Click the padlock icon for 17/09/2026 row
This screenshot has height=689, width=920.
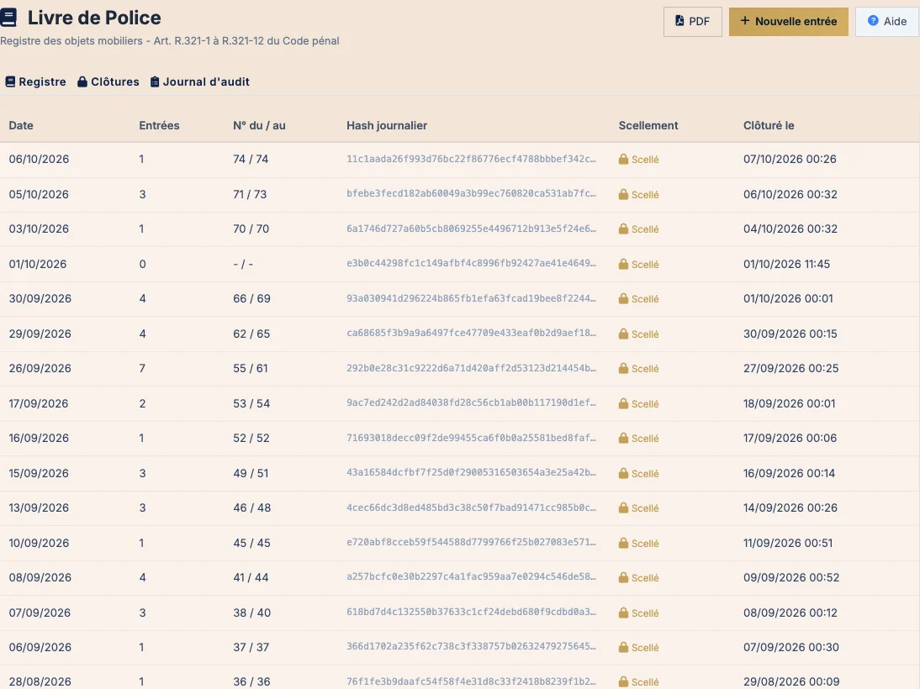pyautogui.click(x=623, y=404)
